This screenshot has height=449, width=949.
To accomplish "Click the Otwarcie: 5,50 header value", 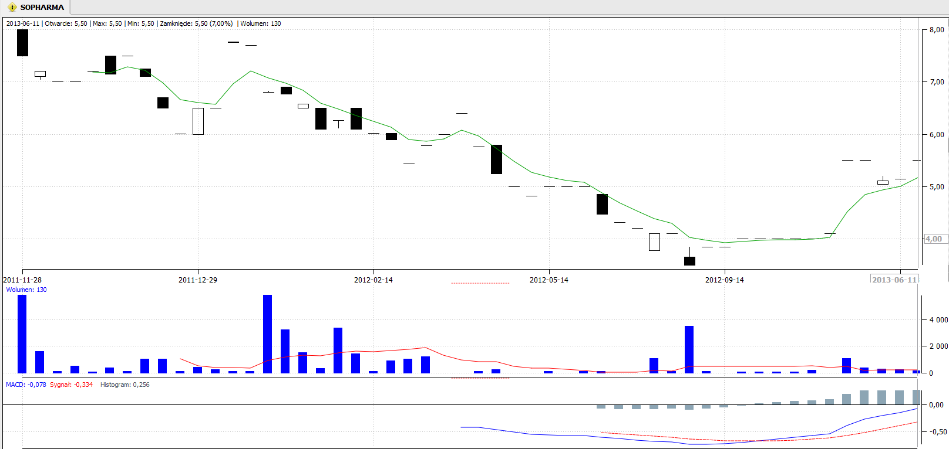I will point(66,23).
